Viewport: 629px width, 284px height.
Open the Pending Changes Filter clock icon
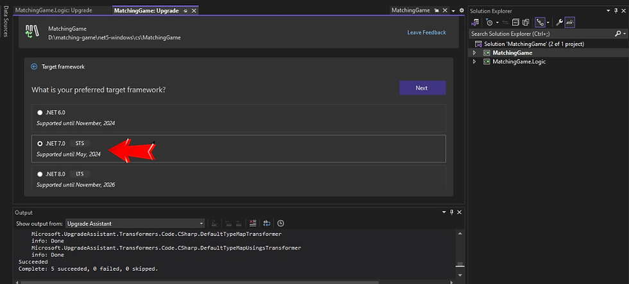(489, 22)
